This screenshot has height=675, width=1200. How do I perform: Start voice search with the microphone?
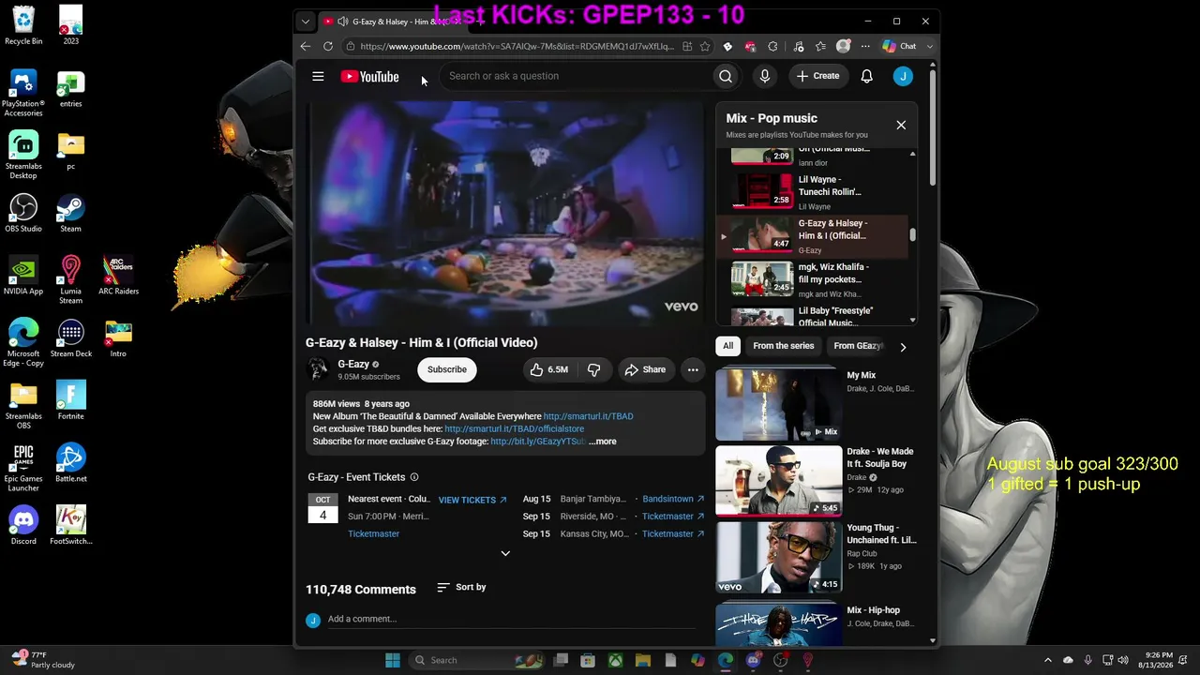[x=765, y=76]
